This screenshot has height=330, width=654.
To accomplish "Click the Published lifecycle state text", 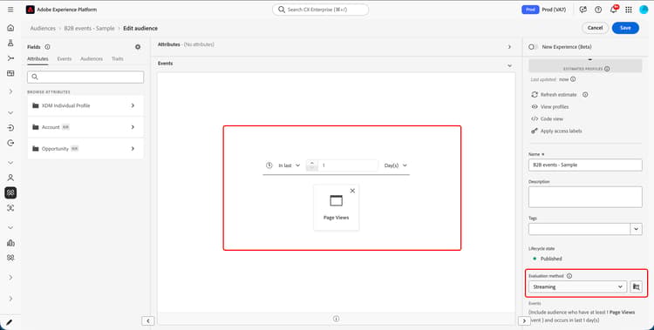I will pyautogui.click(x=551, y=259).
